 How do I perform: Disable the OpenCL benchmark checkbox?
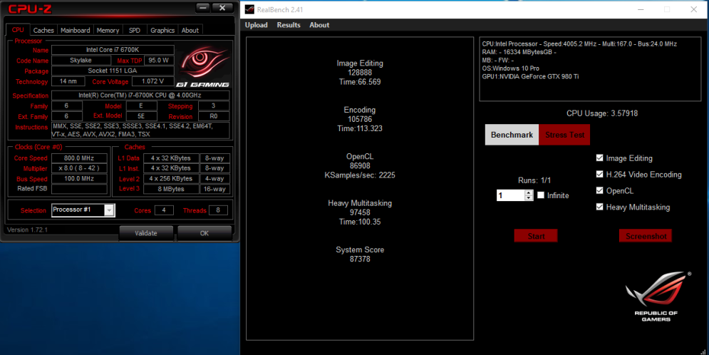click(599, 190)
